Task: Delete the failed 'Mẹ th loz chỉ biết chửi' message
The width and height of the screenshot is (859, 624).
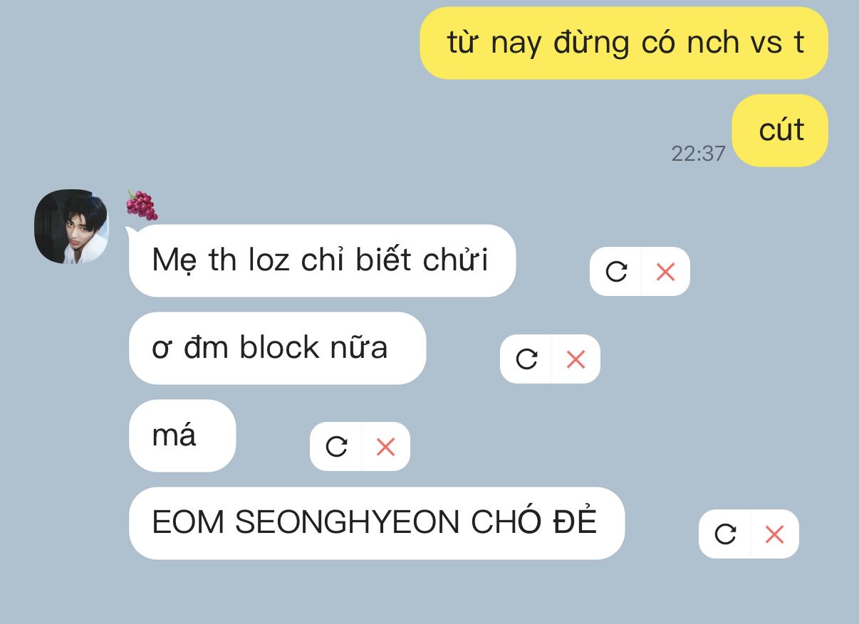Action: pyautogui.click(x=665, y=271)
